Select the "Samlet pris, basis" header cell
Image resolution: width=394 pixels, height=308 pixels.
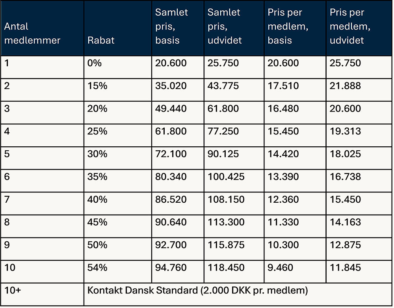(172, 26)
